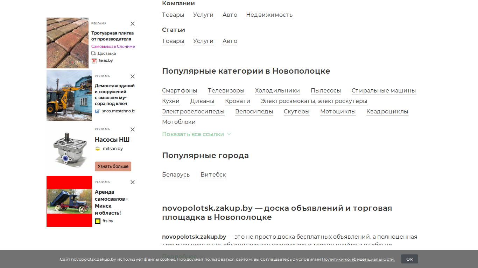This screenshot has height=268, width=478.
Task: Open the Кухни category
Action: 171,101
